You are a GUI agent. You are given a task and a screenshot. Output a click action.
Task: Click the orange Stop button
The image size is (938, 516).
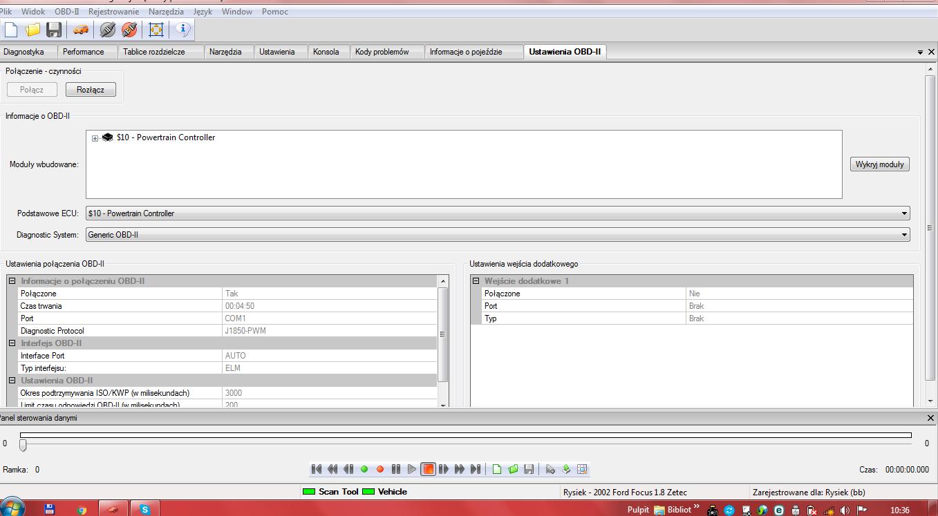point(429,469)
